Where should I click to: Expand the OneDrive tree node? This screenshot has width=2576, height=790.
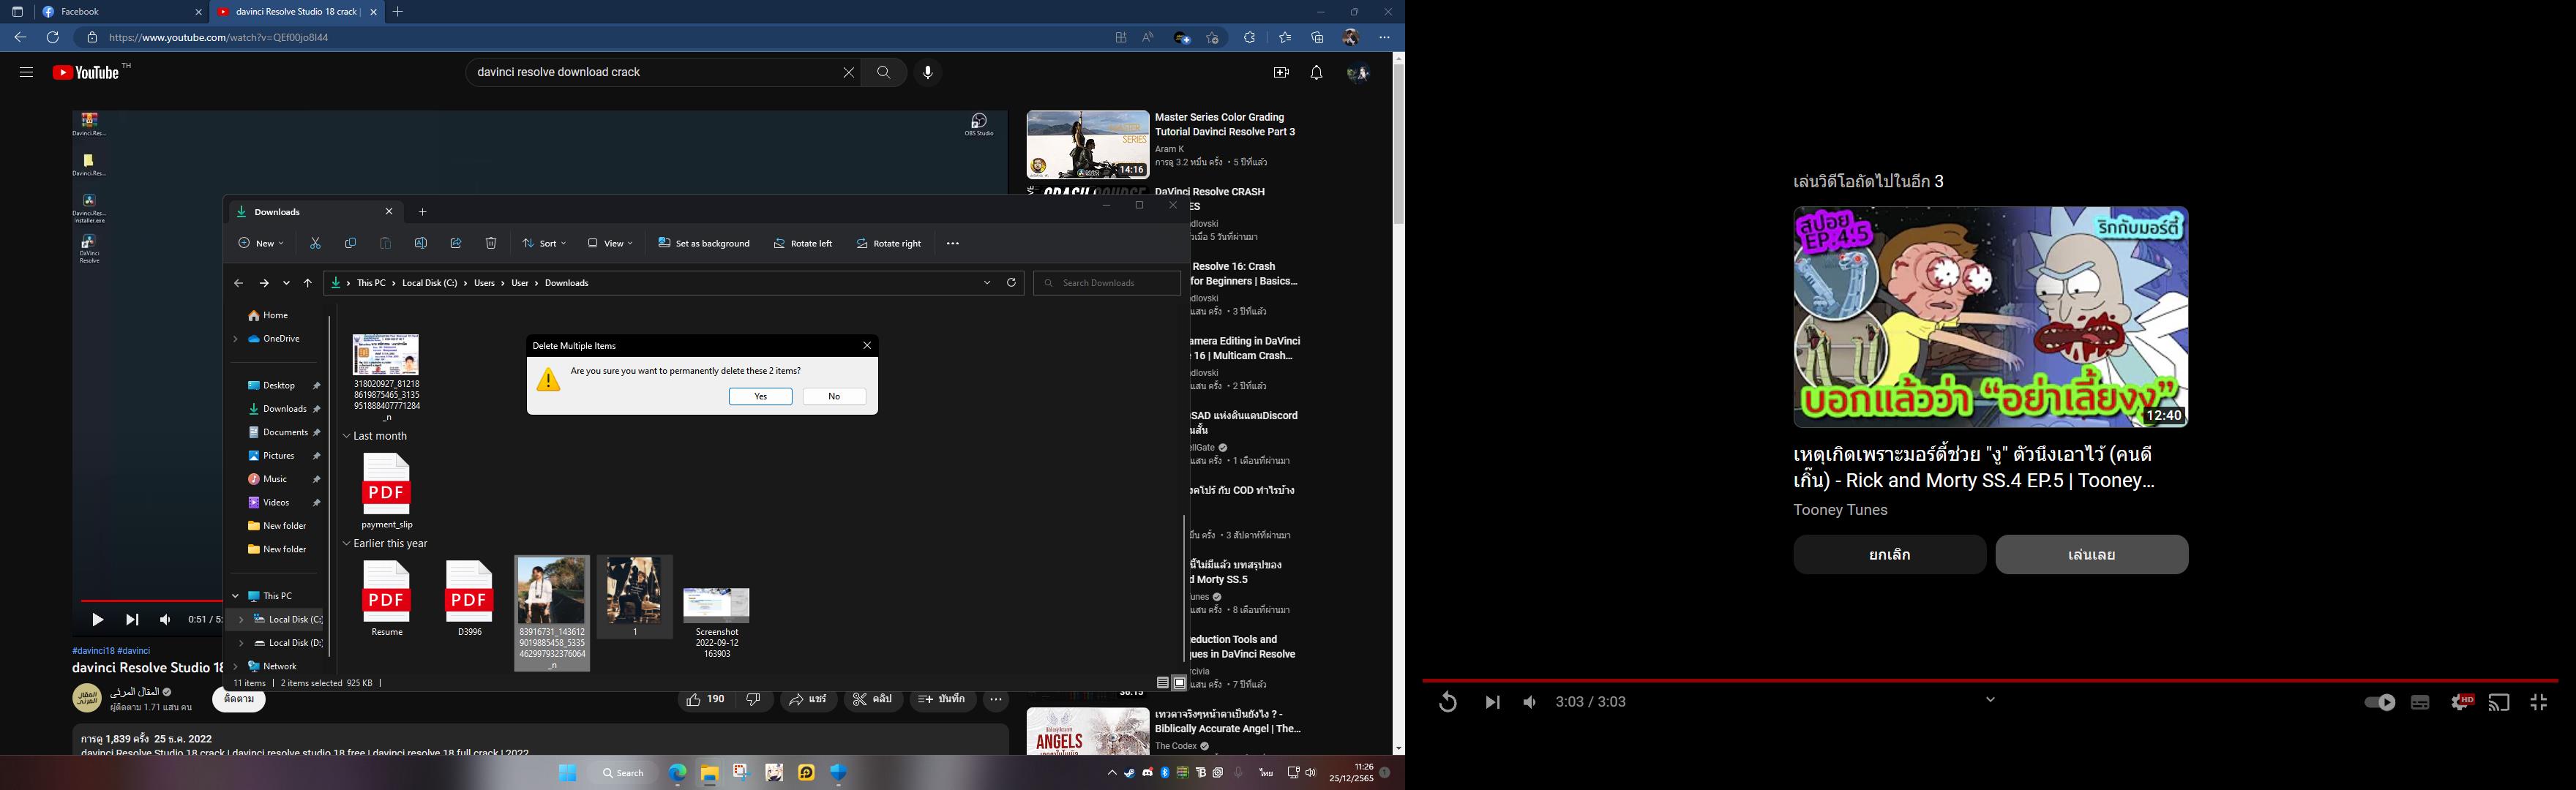pyautogui.click(x=236, y=339)
